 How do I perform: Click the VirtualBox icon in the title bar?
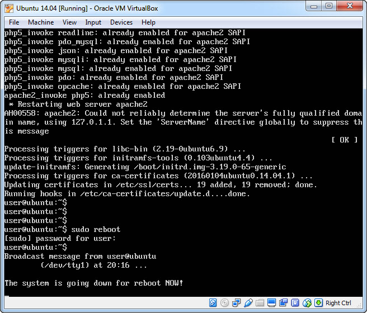[x=9, y=8]
